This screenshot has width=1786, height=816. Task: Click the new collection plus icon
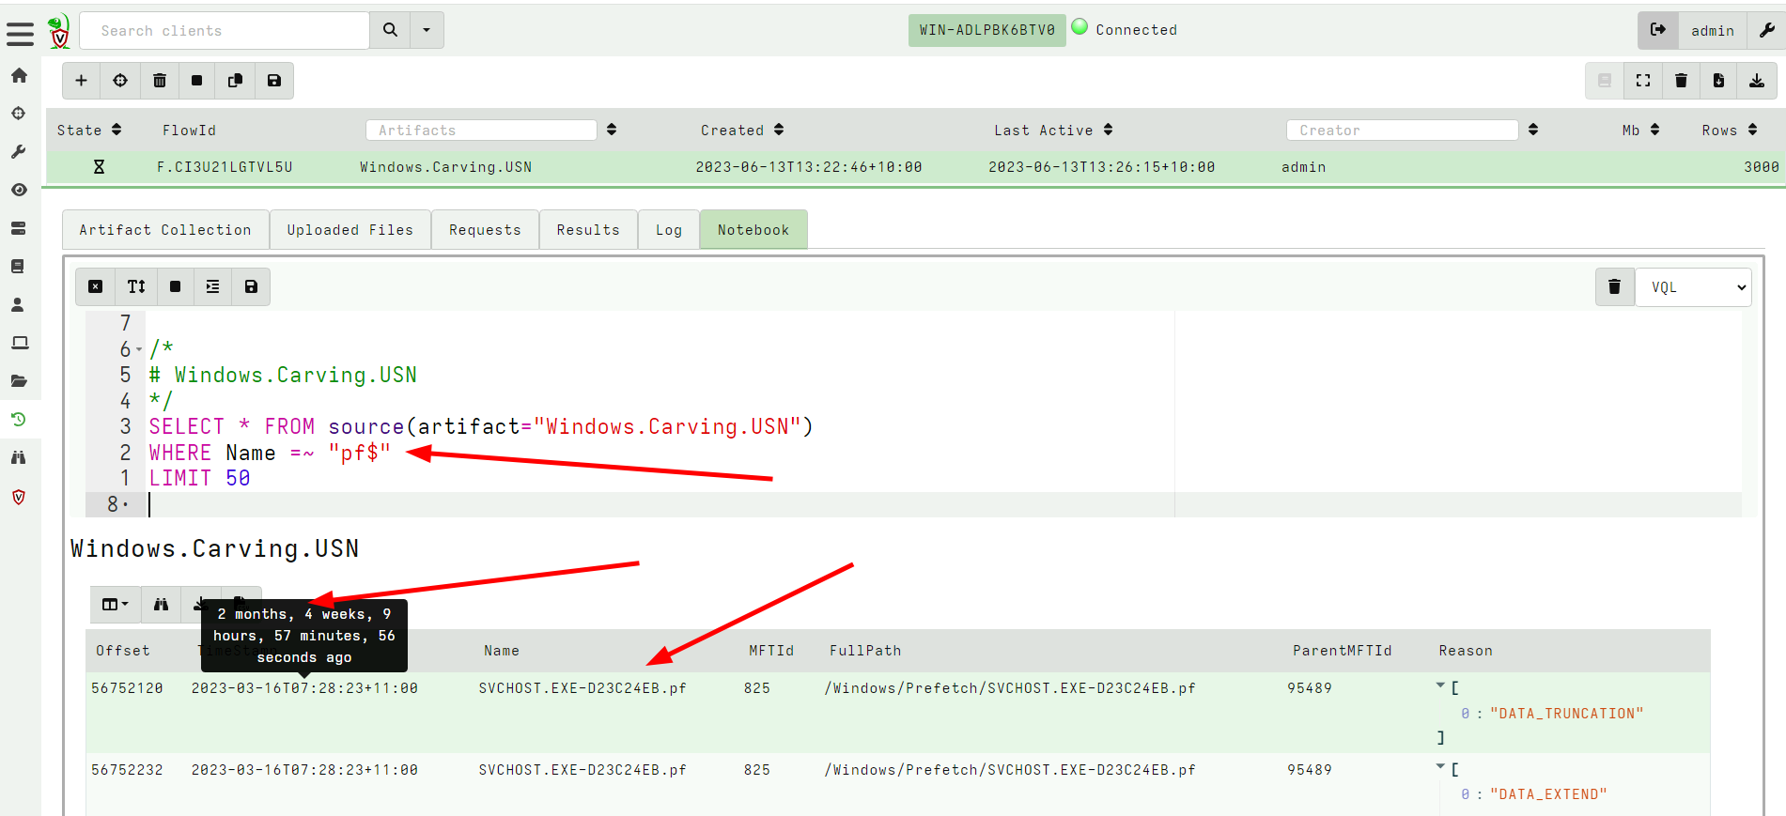82,81
